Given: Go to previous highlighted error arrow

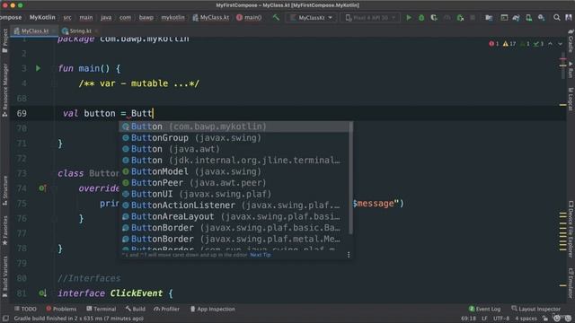Looking at the screenshot, I should (x=551, y=44).
